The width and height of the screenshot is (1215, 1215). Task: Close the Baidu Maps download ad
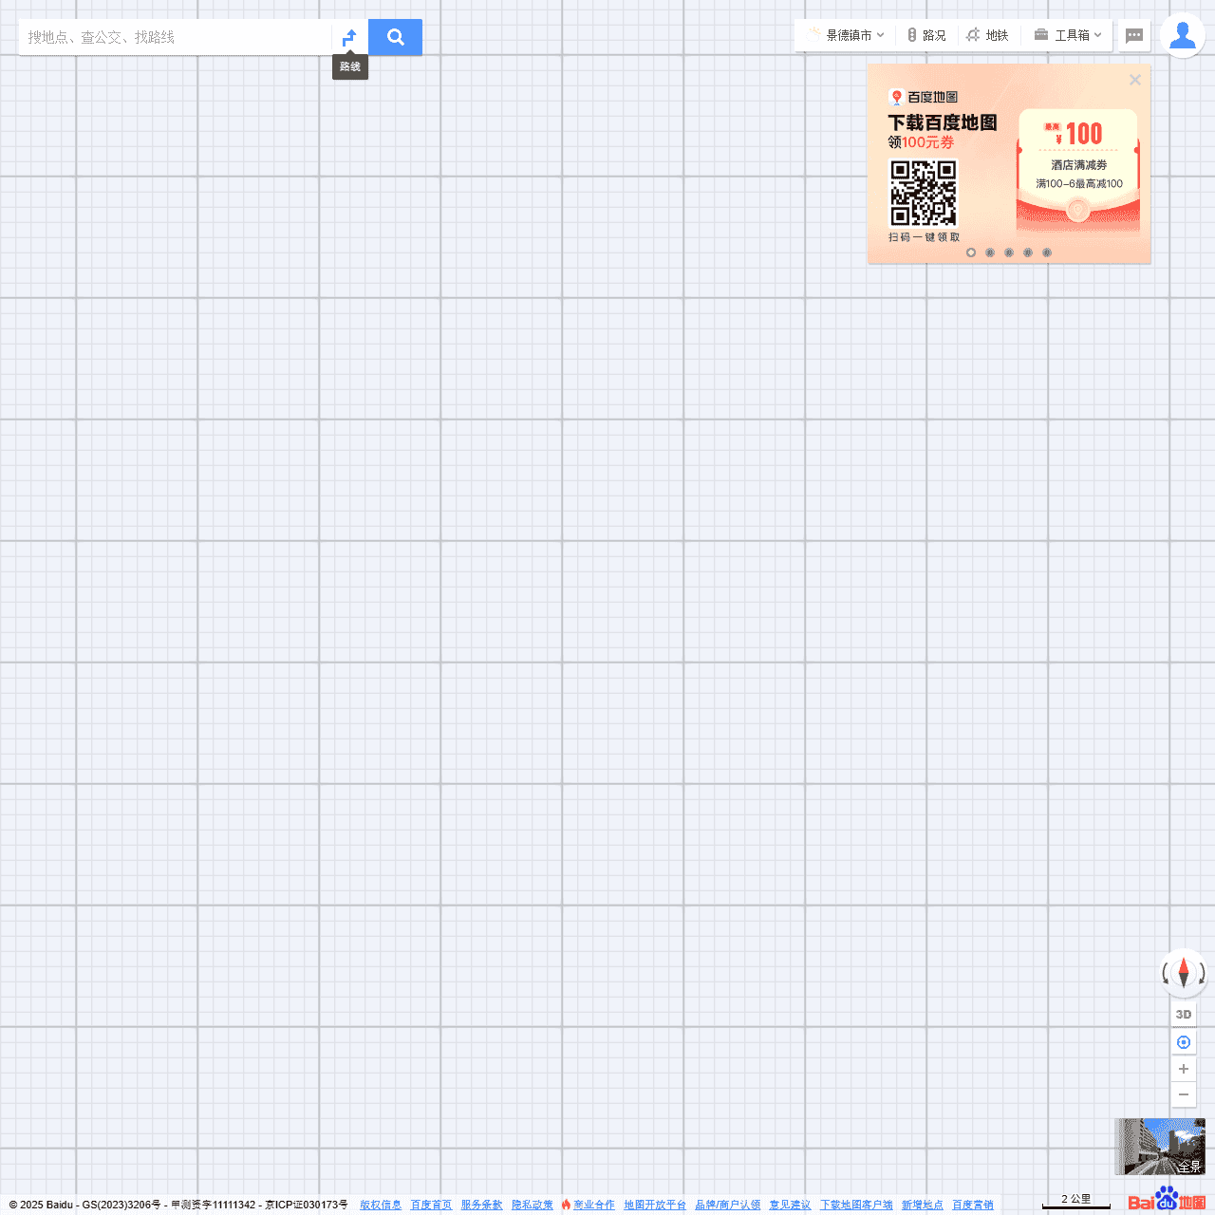pos(1134,80)
